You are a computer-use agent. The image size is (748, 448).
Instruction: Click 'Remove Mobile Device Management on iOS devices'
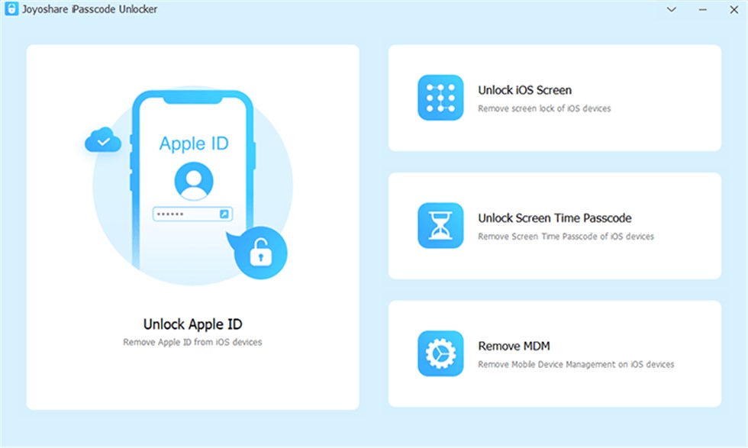(x=576, y=364)
